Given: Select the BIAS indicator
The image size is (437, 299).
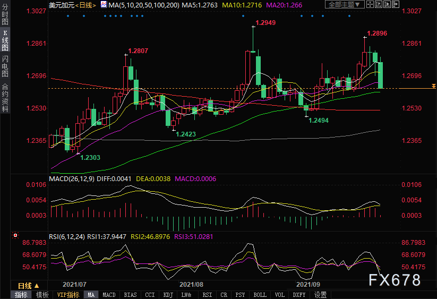Looking at the screenshot, I should [130, 295].
